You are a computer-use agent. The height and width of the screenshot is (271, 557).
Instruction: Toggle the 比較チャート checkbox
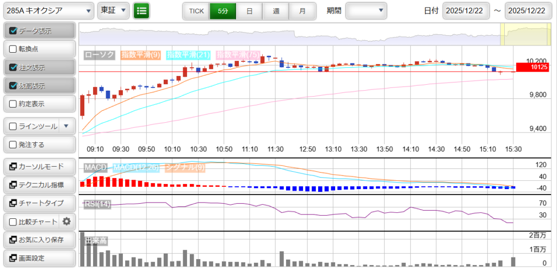point(14,222)
